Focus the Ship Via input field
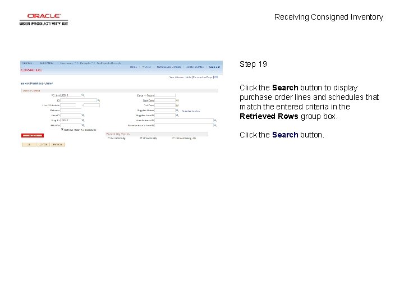The width and height of the screenshot is (404, 303). (x=71, y=125)
